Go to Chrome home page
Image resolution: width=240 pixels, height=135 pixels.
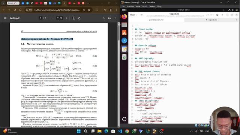pos(20,10)
